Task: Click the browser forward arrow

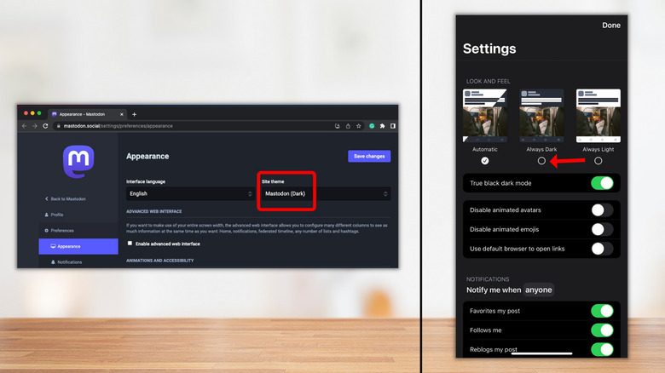Action: tap(35, 126)
